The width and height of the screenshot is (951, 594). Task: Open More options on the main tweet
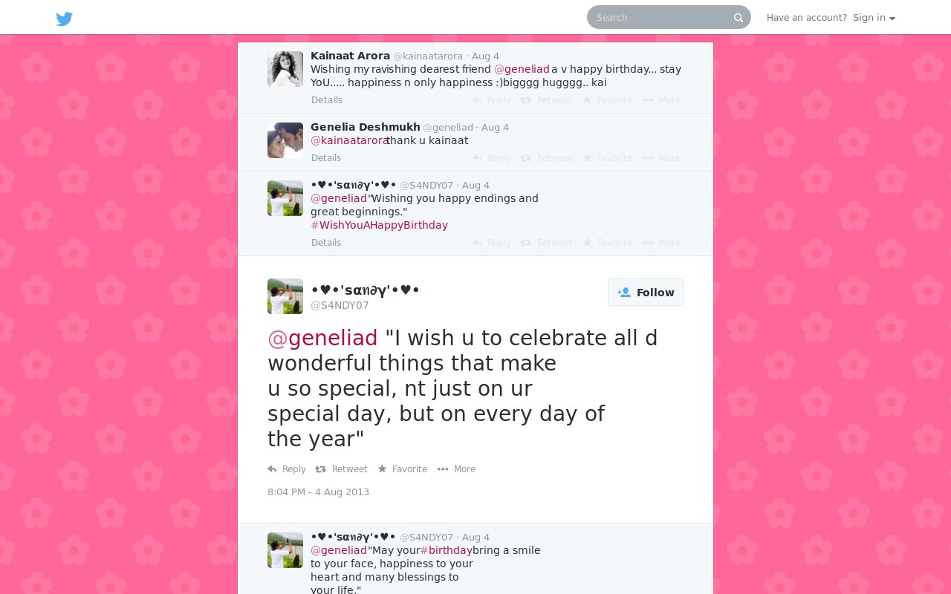coord(456,469)
